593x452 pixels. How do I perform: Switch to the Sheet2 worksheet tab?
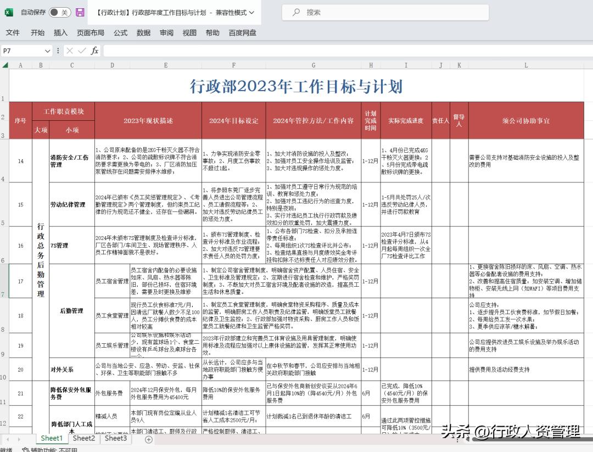83,438
